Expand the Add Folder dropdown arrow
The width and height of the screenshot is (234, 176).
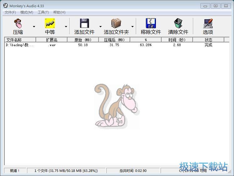[132, 27]
